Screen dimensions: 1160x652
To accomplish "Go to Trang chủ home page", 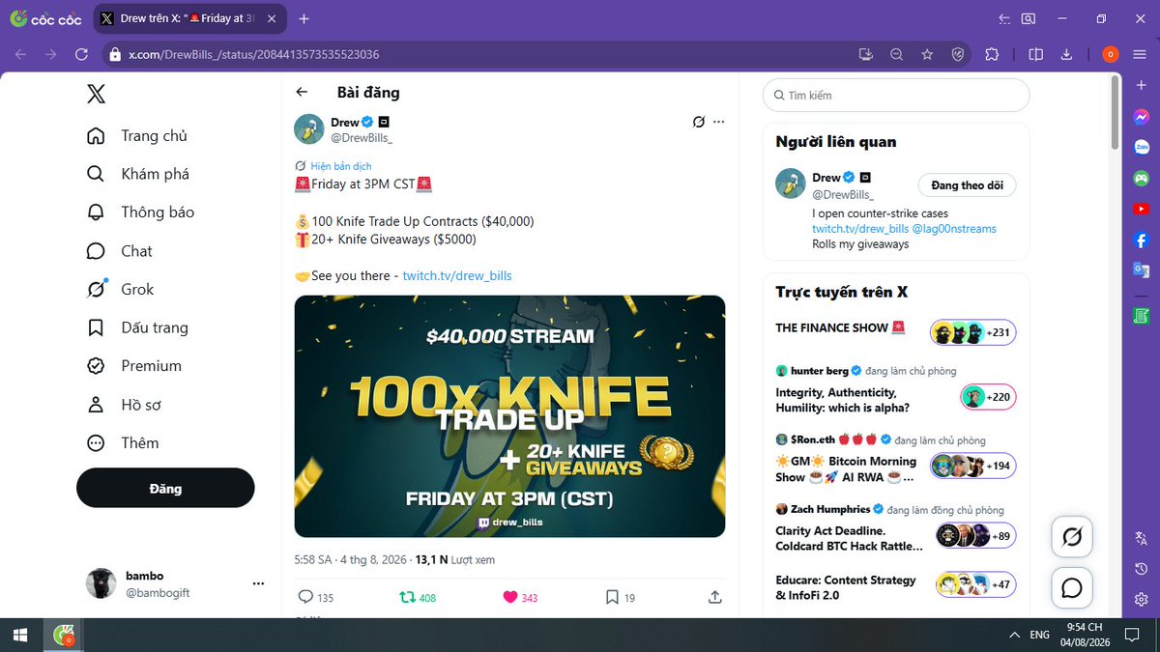I will click(x=136, y=136).
